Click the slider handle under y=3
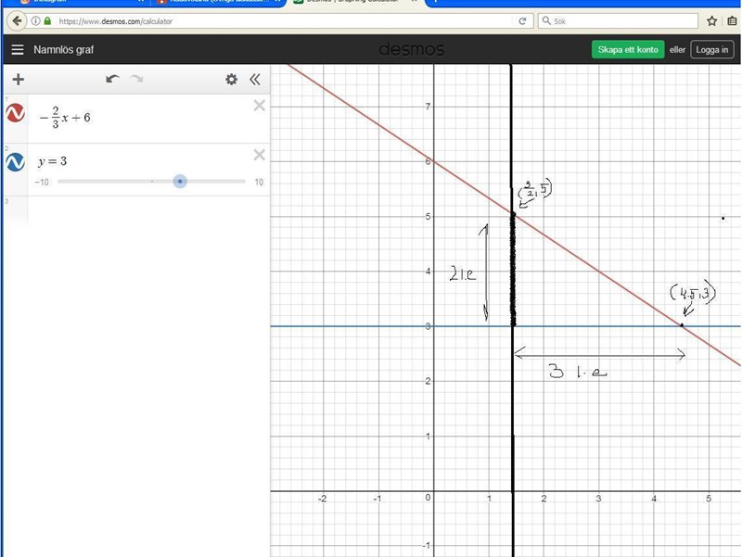742x557 pixels. click(180, 182)
